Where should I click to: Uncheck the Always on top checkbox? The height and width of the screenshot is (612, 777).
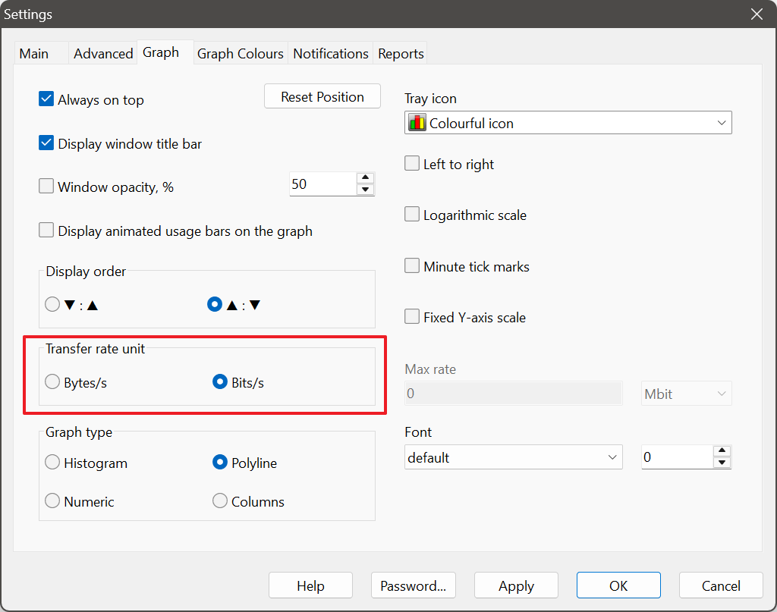(x=46, y=99)
